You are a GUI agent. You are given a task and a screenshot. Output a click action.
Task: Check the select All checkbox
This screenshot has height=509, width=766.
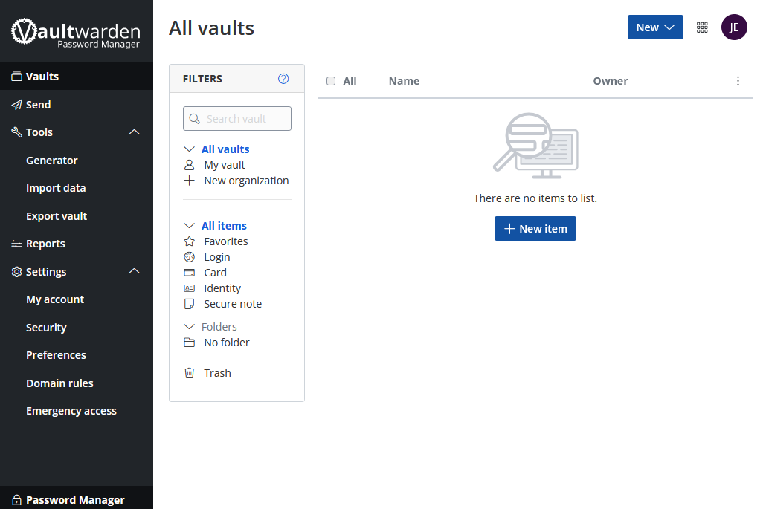point(331,81)
